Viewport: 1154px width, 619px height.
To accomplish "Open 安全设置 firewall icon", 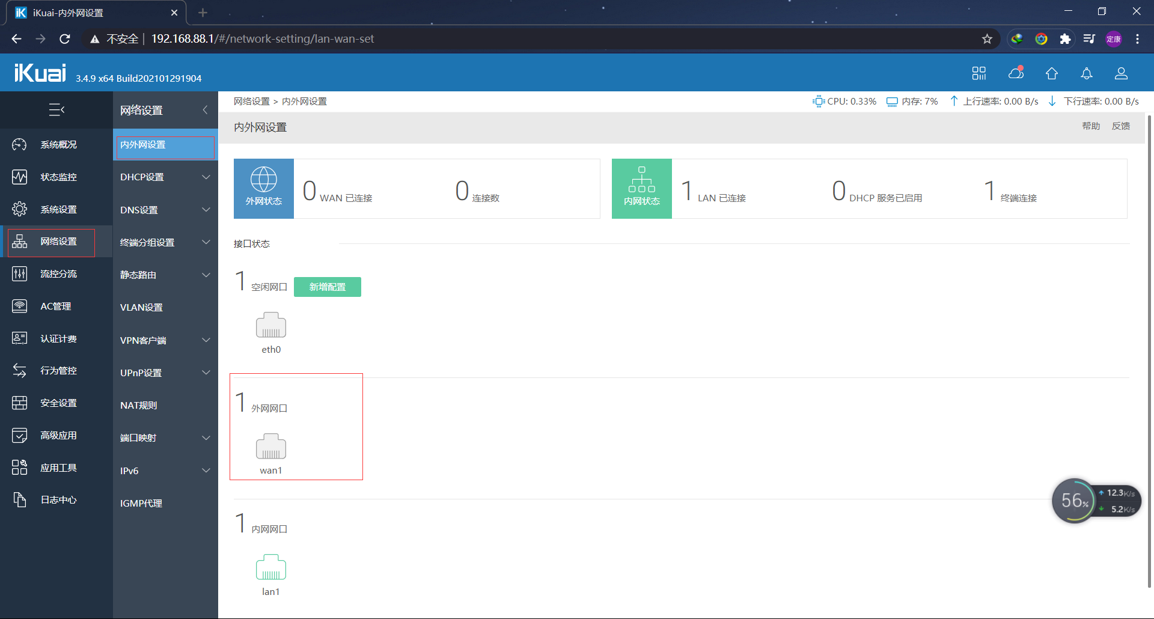I will (19, 403).
